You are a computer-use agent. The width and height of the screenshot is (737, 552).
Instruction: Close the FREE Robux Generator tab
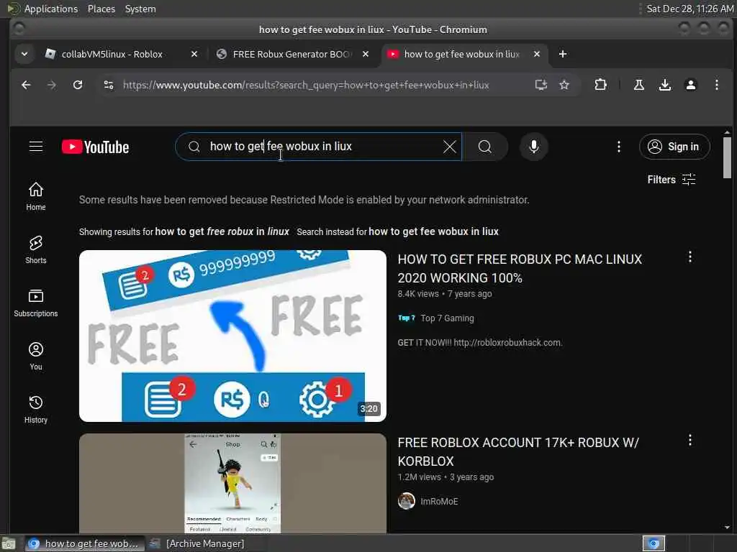(365, 54)
